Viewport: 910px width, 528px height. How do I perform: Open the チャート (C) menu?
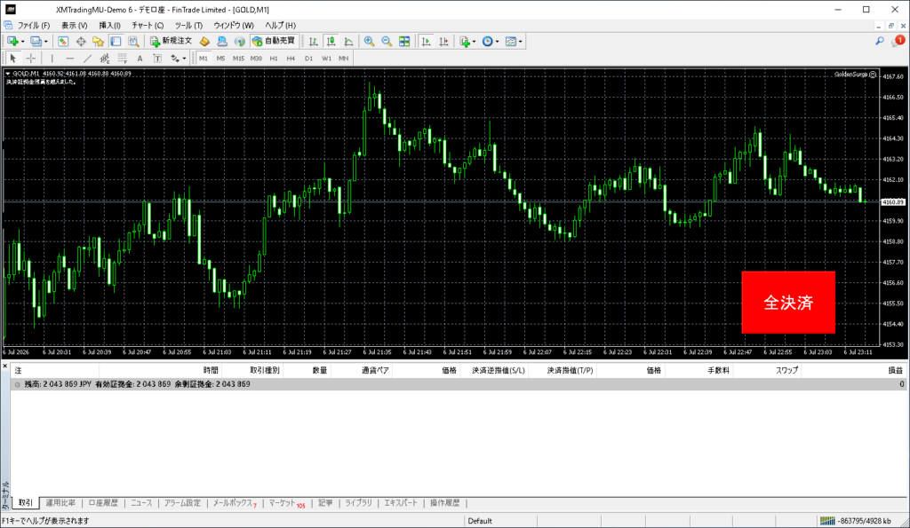coord(148,26)
